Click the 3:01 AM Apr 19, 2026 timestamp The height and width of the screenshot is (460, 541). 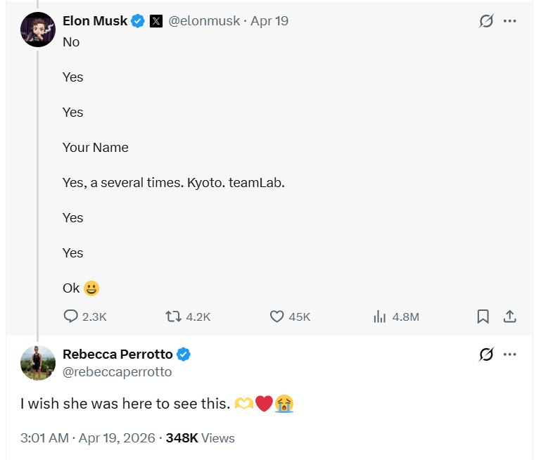point(88,438)
